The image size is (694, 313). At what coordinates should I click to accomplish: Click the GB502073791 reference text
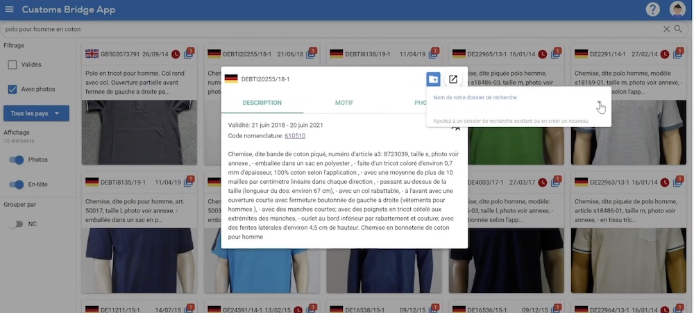[x=121, y=54]
